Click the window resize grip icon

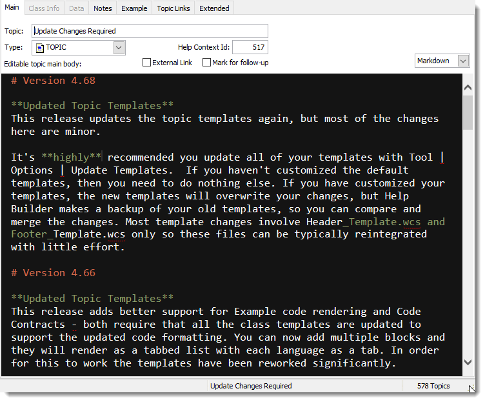pyautogui.click(x=471, y=388)
